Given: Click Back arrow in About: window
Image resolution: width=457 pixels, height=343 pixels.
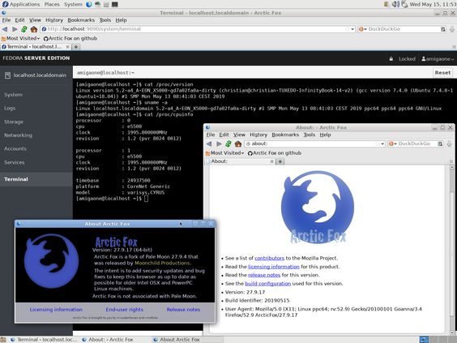Looking at the screenshot, I should 209,144.
